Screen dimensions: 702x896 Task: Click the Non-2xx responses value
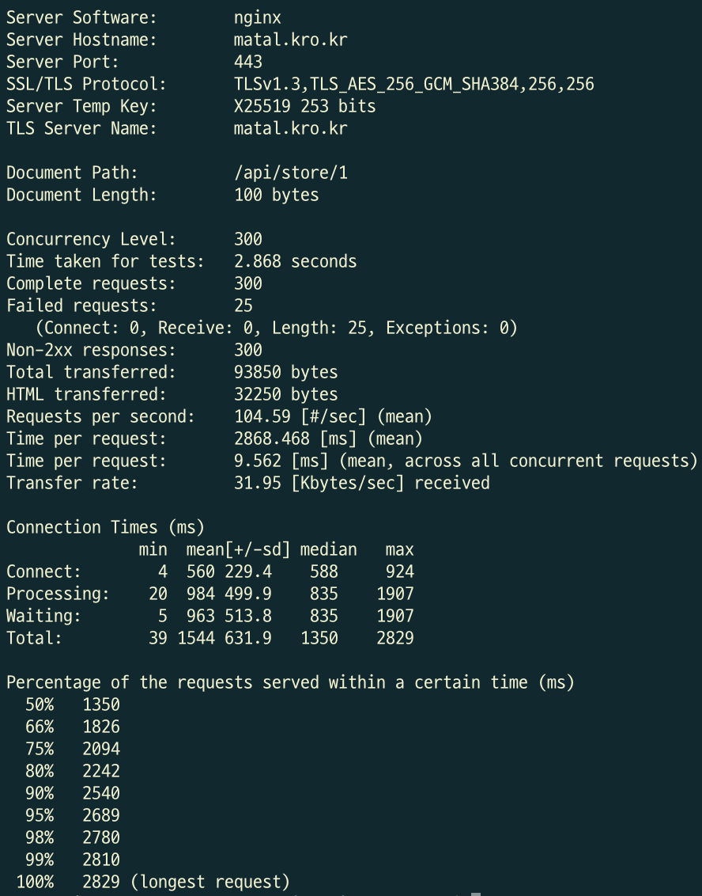(x=248, y=350)
